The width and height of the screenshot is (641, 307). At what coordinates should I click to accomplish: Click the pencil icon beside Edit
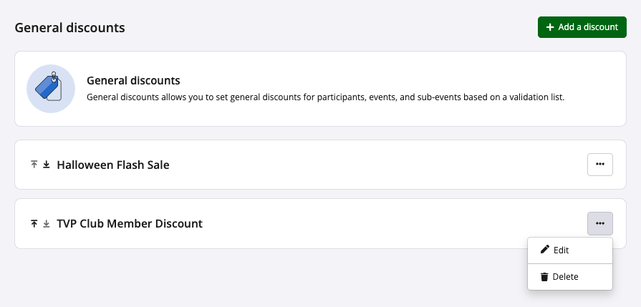click(545, 250)
